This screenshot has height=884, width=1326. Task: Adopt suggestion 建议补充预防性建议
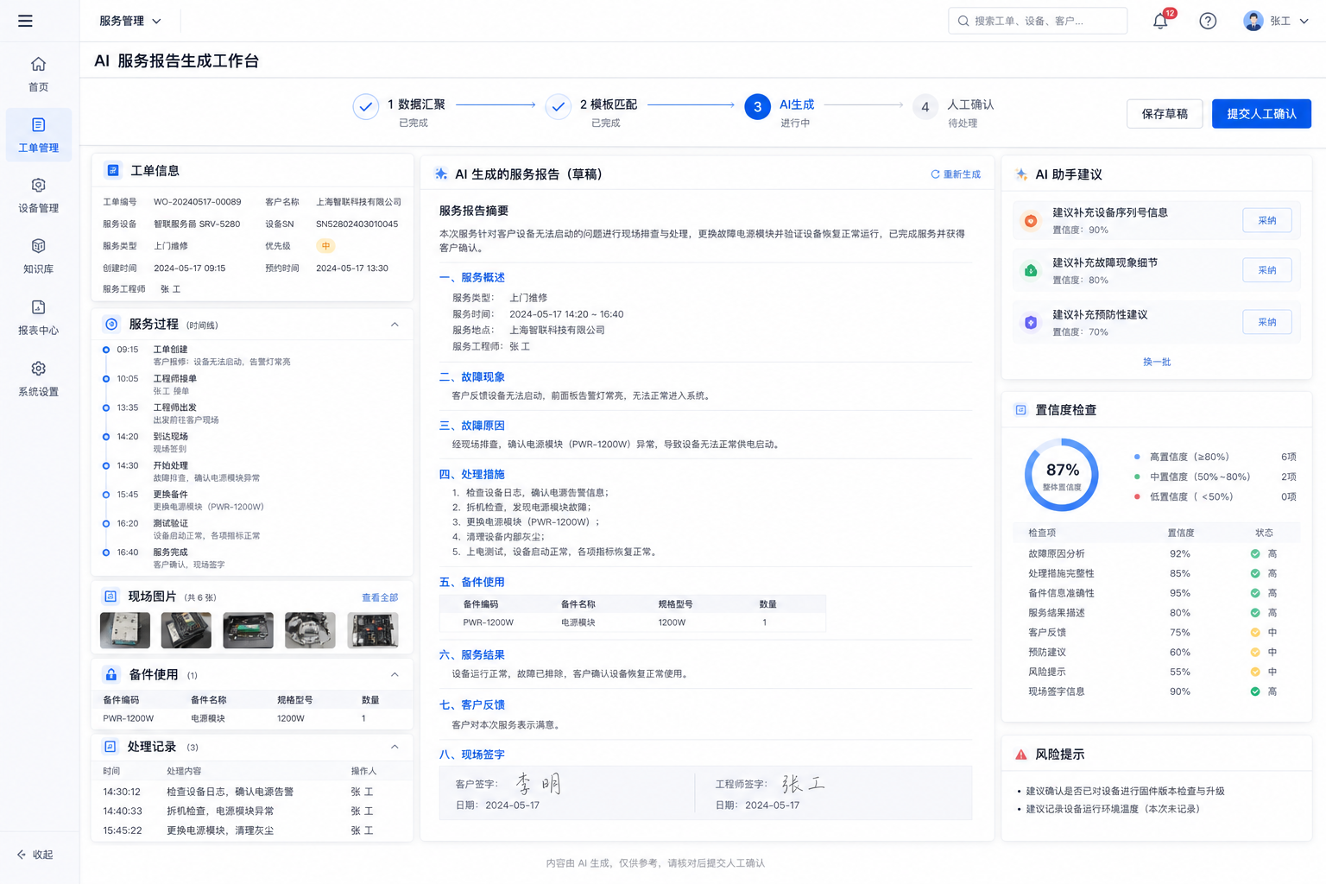tap(1266, 322)
